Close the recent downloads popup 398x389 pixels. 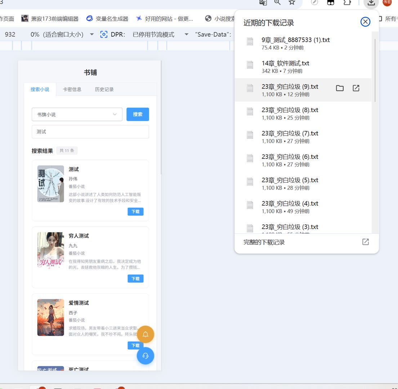(365, 22)
